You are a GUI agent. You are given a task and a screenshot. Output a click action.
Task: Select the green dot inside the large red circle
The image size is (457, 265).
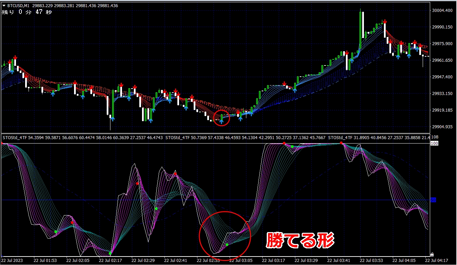tap(227, 245)
